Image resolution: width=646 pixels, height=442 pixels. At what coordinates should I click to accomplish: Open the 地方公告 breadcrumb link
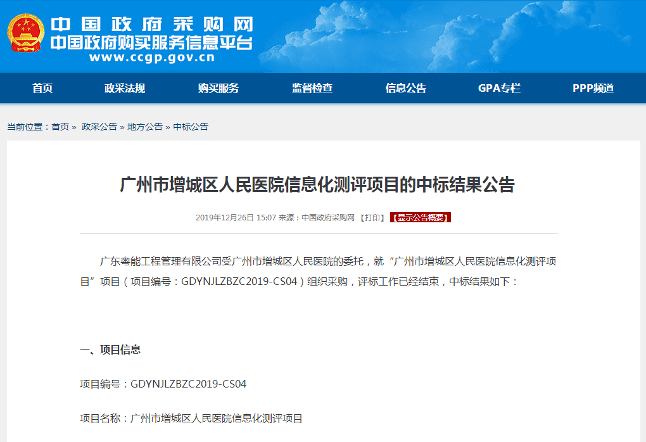click(145, 127)
